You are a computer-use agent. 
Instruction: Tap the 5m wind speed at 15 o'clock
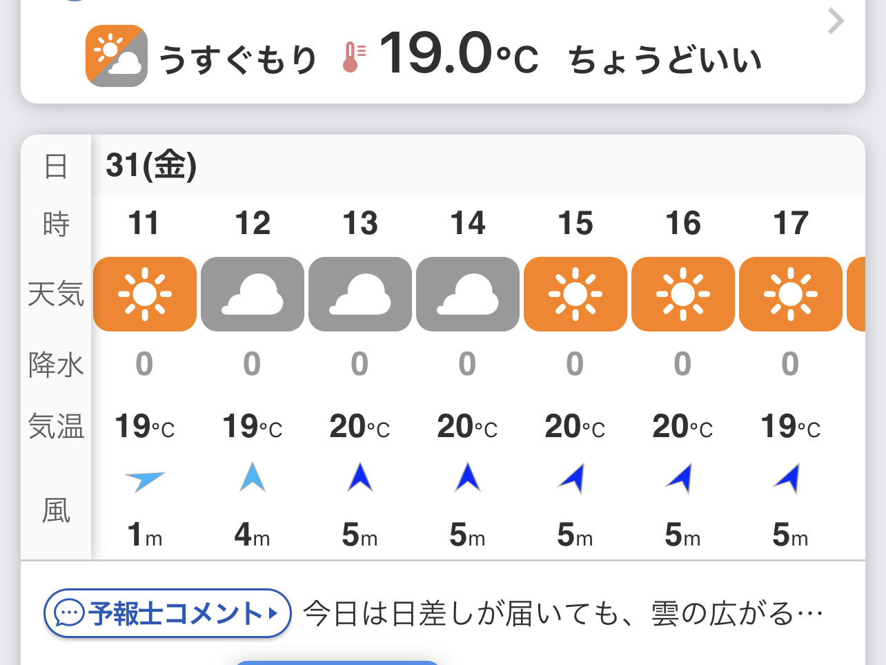pos(575,535)
